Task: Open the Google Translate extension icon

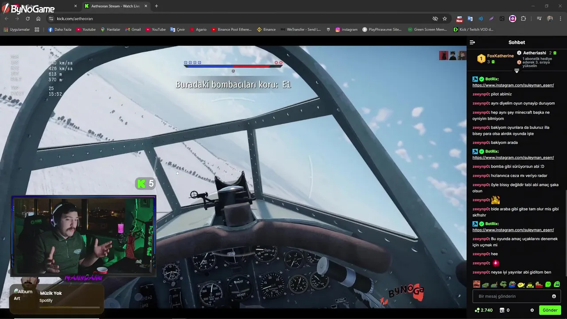Action: (x=470, y=19)
